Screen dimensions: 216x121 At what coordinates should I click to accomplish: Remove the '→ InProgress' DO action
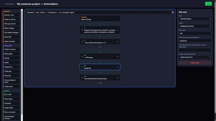pos(117,56)
